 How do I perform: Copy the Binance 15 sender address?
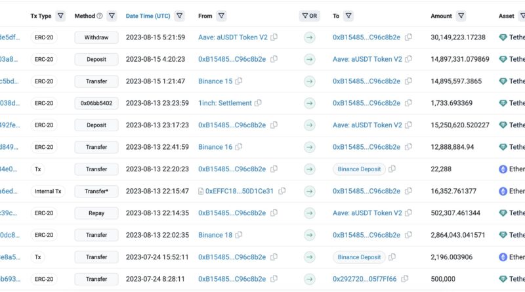(239, 81)
